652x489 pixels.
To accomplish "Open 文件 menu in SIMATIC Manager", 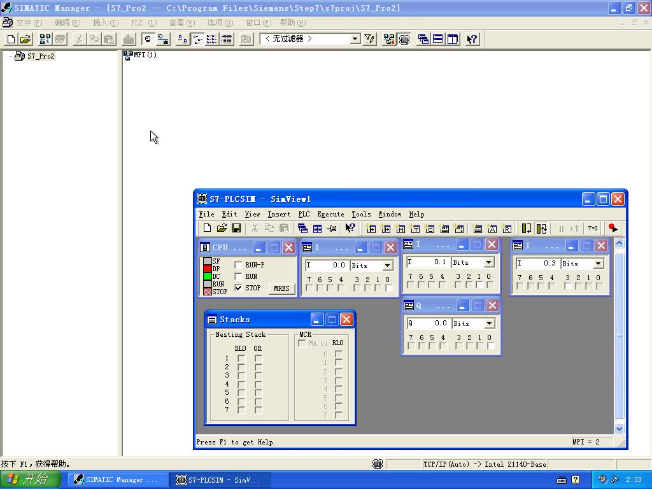I will [29, 22].
